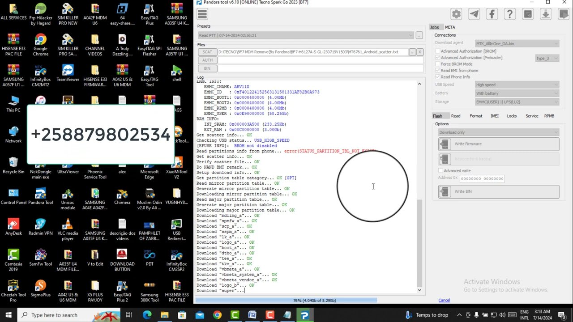This screenshot has width=573, height=322.
Task: Click the download updates arrow icon
Action: [x=546, y=14]
